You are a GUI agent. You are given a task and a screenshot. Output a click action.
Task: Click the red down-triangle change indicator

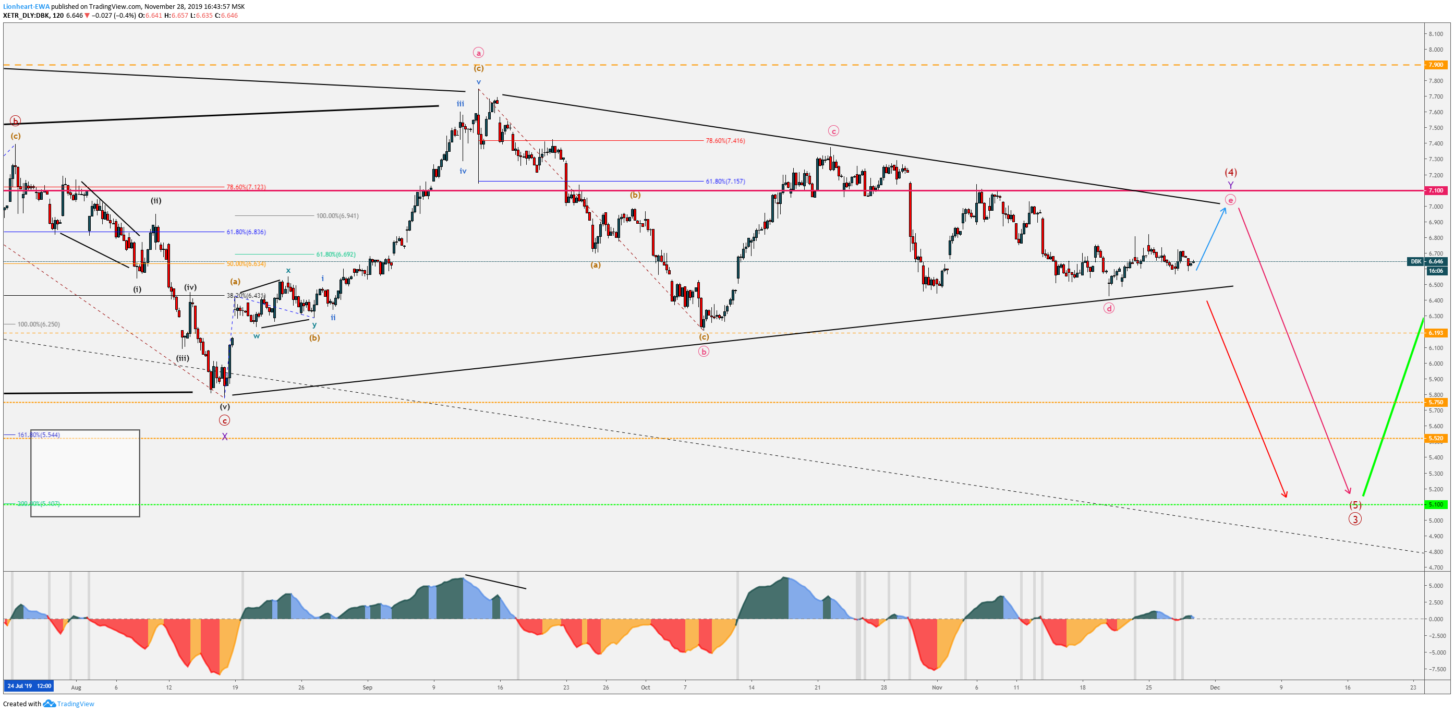point(87,16)
